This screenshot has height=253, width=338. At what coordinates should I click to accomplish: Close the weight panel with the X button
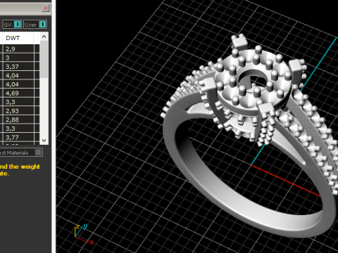[46, 8]
